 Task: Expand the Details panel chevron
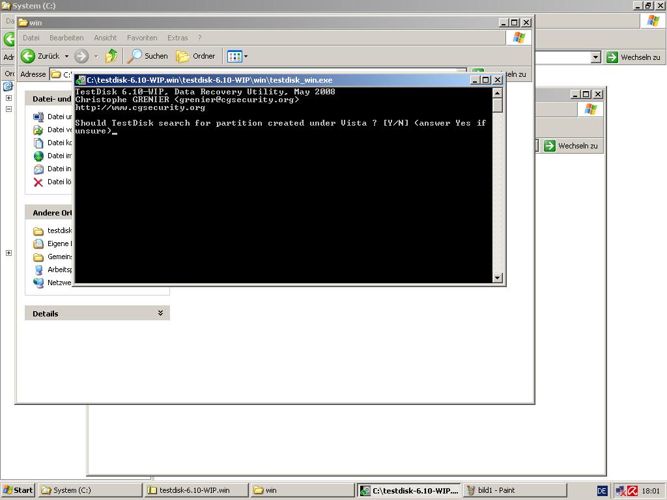click(160, 313)
